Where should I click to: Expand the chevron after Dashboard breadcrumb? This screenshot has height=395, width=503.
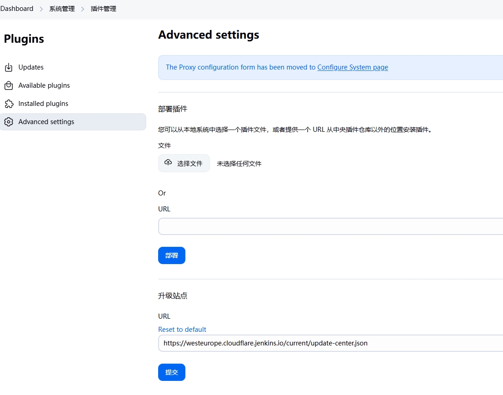pyautogui.click(x=41, y=9)
